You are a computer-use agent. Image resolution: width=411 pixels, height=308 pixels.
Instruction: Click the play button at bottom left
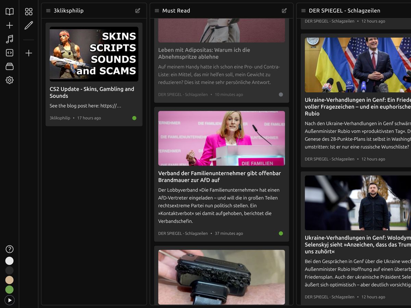coord(10,300)
